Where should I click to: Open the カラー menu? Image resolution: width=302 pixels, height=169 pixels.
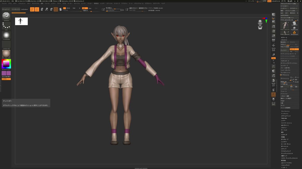(15, 4)
